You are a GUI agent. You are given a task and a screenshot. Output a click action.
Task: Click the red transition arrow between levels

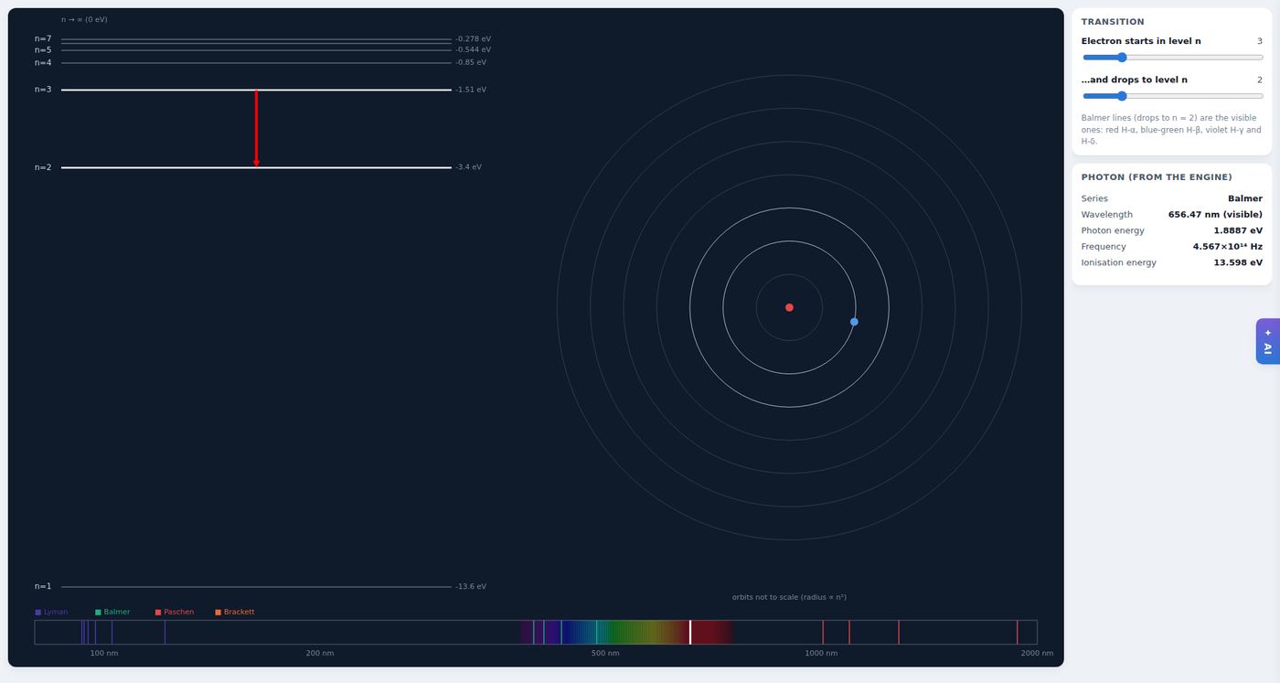point(256,128)
